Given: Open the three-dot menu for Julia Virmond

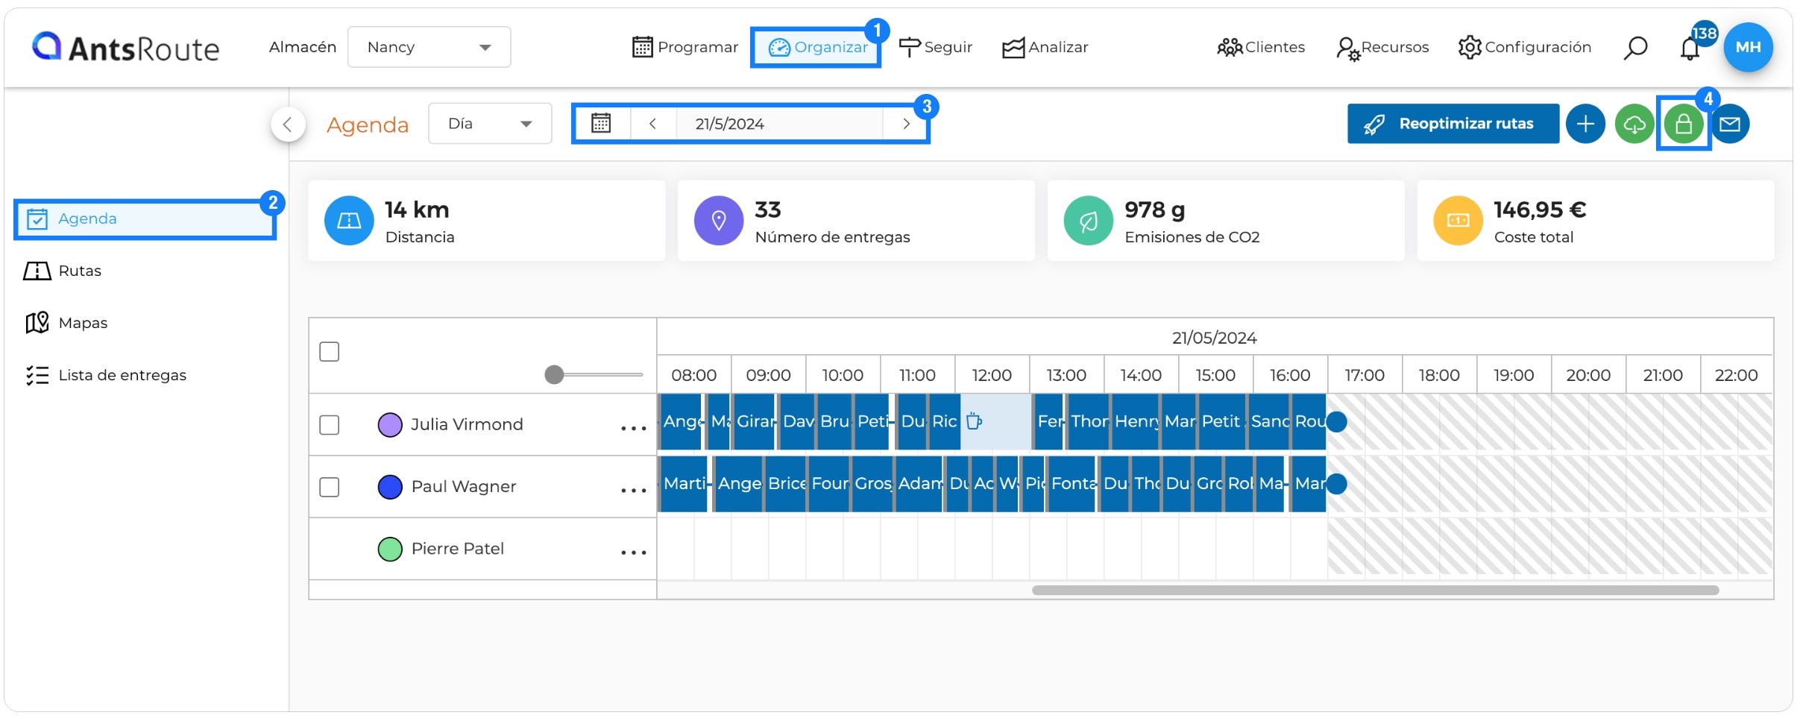Looking at the screenshot, I should coord(634,428).
